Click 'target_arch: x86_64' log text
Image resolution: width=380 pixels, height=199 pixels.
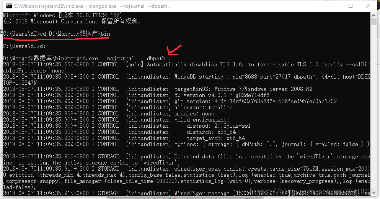click(x=216, y=138)
